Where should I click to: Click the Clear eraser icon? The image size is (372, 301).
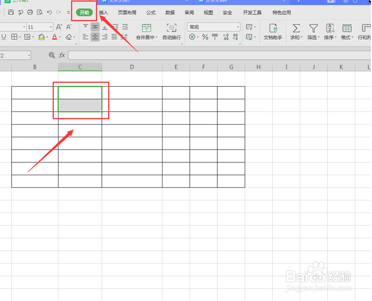click(69, 37)
